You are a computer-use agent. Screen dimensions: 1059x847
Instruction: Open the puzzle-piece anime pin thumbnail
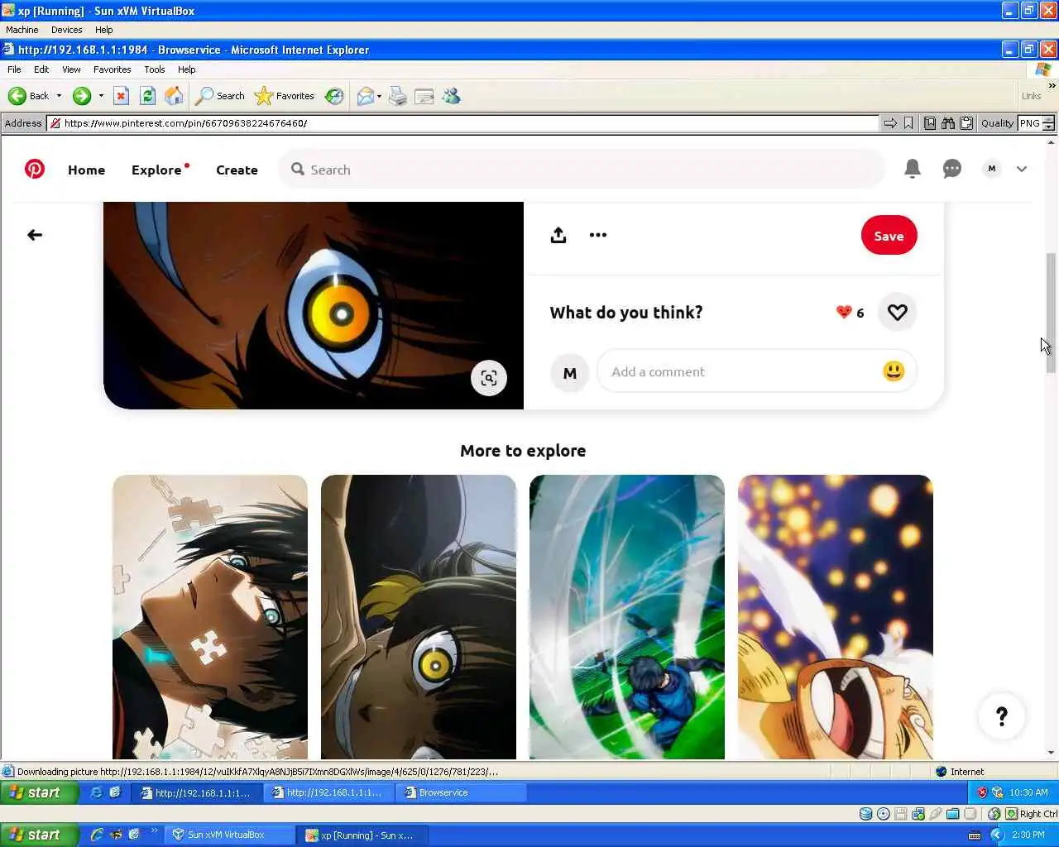coord(210,617)
